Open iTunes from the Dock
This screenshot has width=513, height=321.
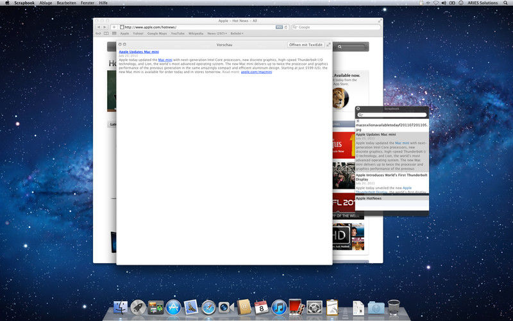tap(278, 308)
